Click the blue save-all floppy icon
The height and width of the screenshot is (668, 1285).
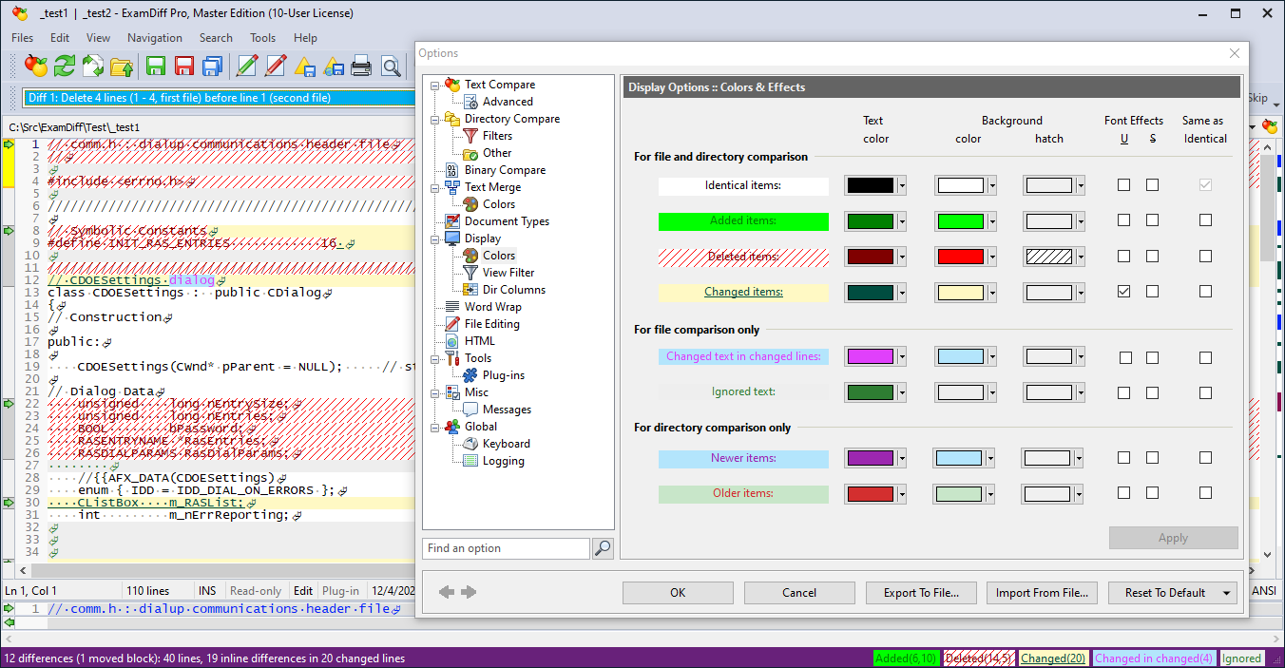coord(213,66)
